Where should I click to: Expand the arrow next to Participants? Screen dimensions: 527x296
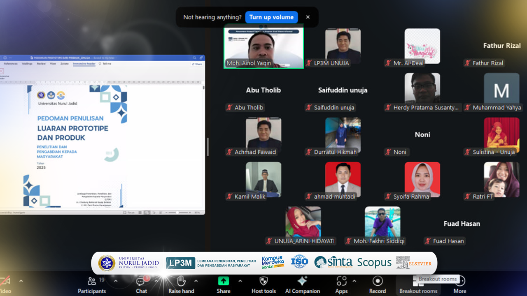tap(116, 281)
